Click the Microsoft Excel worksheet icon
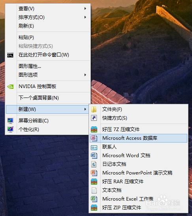192x216 pixels. 94,199
